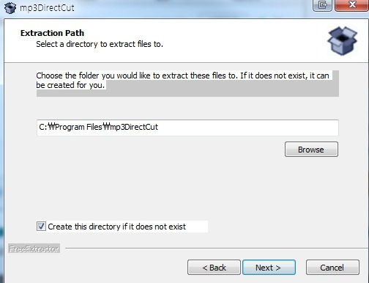
Task: Go to the previous step with Back
Action: [214, 268]
